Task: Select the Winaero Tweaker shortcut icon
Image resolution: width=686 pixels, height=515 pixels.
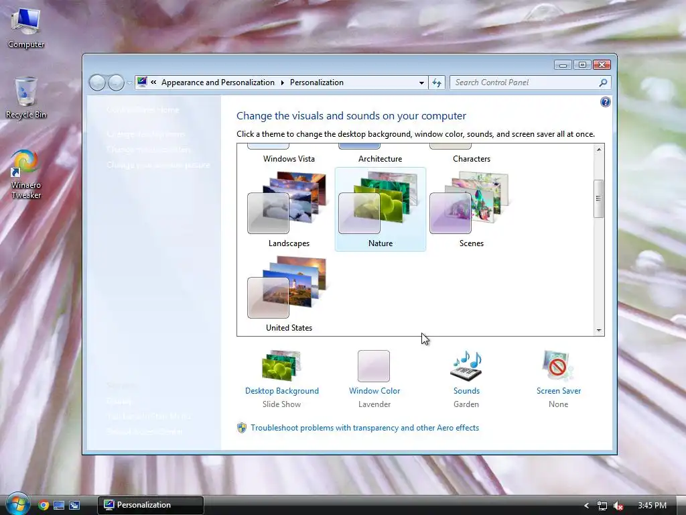Action: click(x=26, y=174)
